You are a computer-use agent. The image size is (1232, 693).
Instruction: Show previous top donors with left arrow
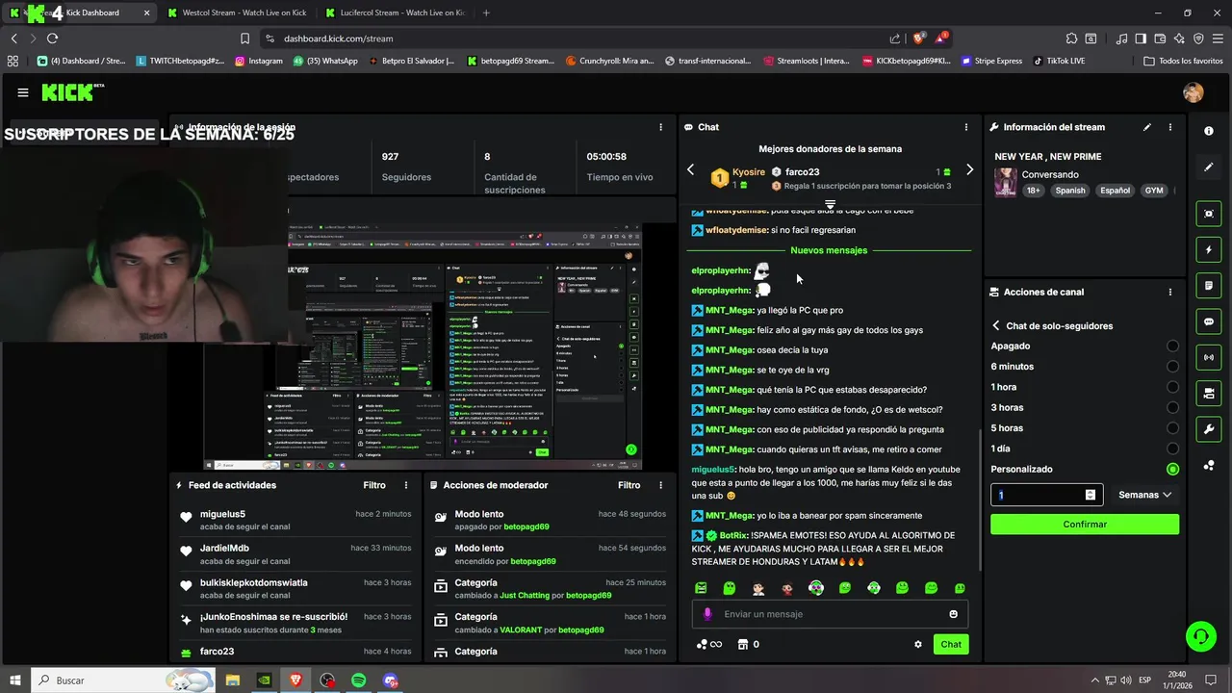coord(690,170)
